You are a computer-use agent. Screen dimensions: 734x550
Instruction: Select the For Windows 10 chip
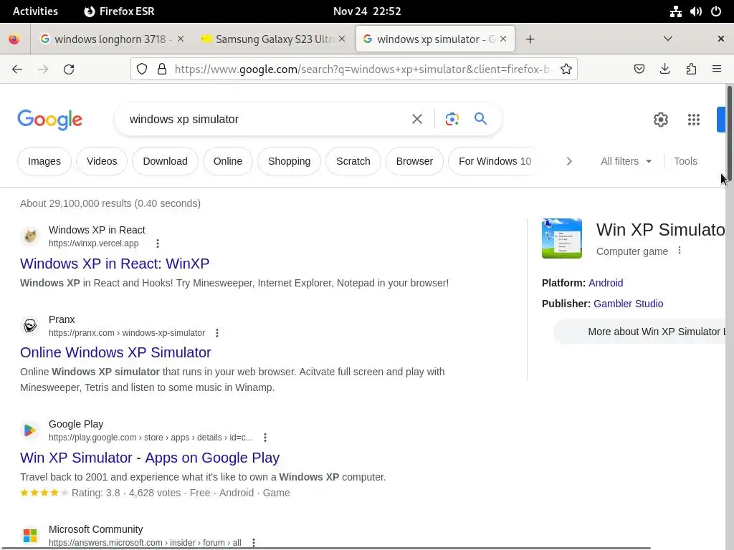click(x=495, y=161)
